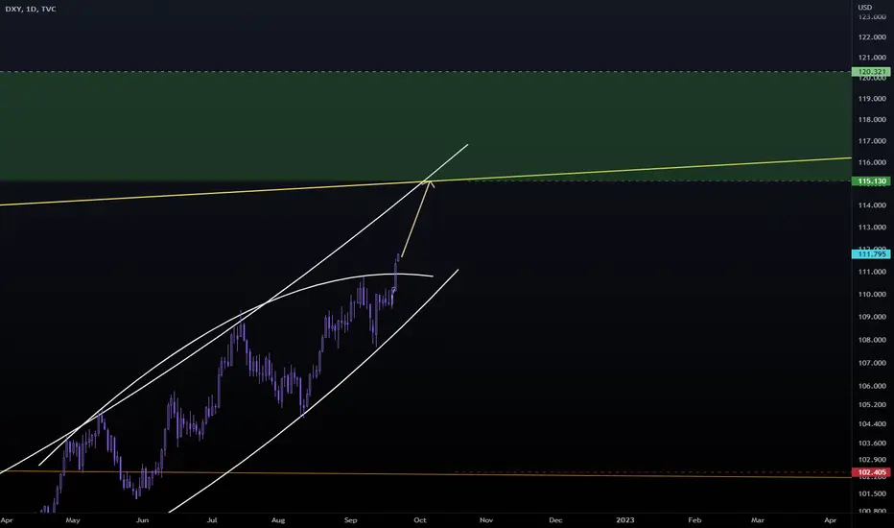
Task: Click the 118.000 price axis value
Action: click(x=872, y=119)
